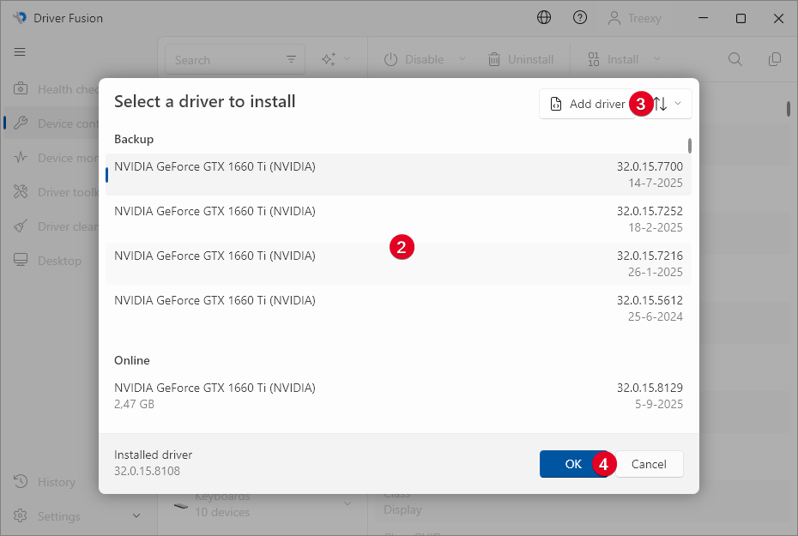Select backup driver version 32.0.15.7216
This screenshot has height=536, width=798.
[x=398, y=263]
